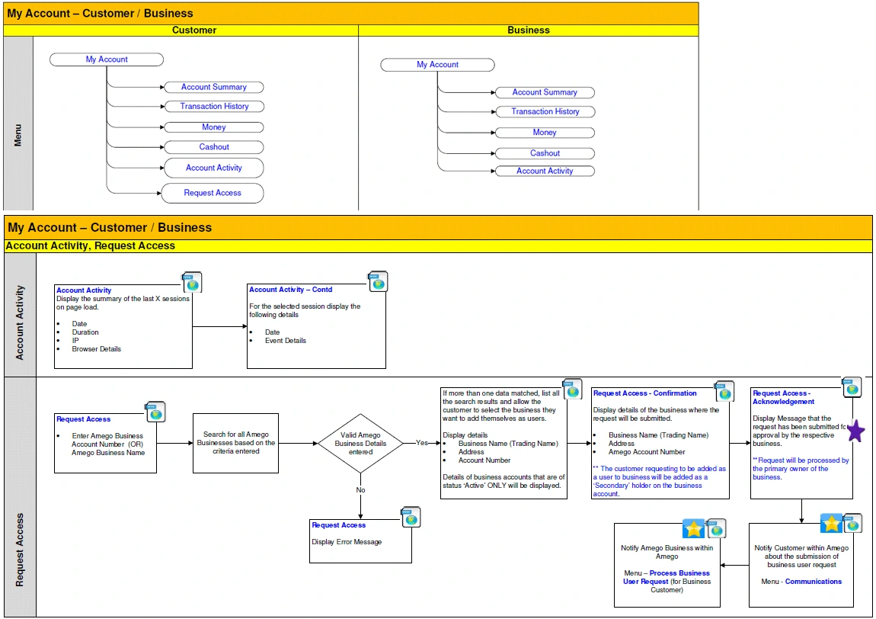Click Duration bullet in Account Activity box

[85, 332]
